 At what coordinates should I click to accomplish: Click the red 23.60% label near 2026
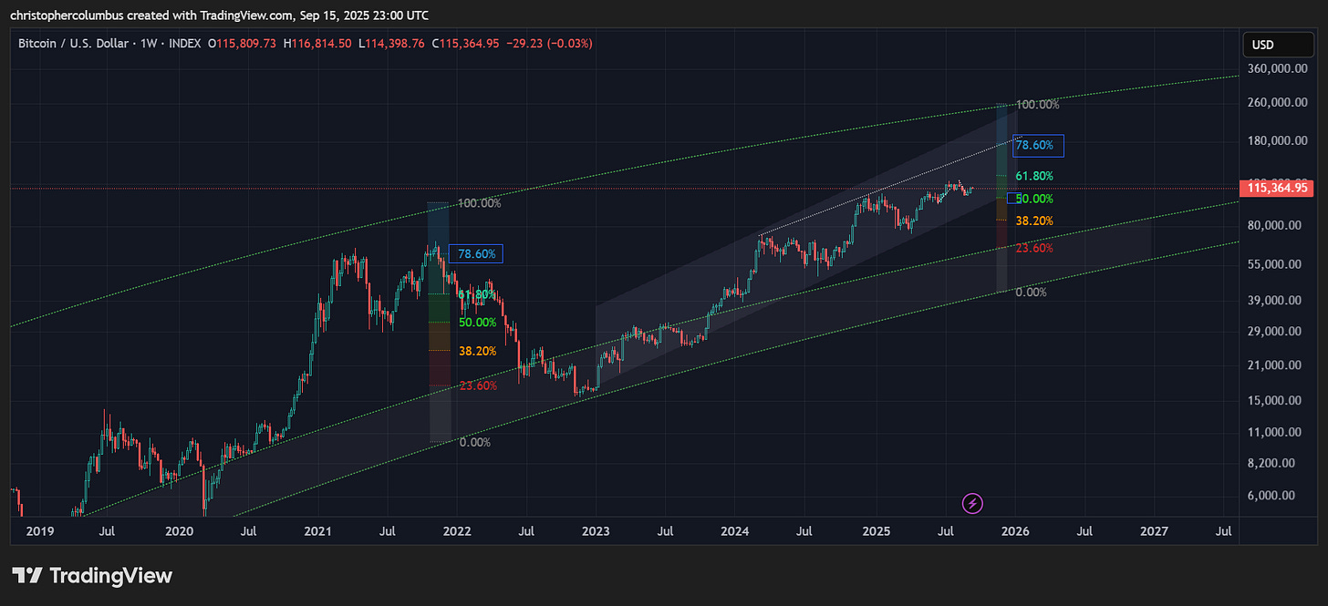[1034, 249]
